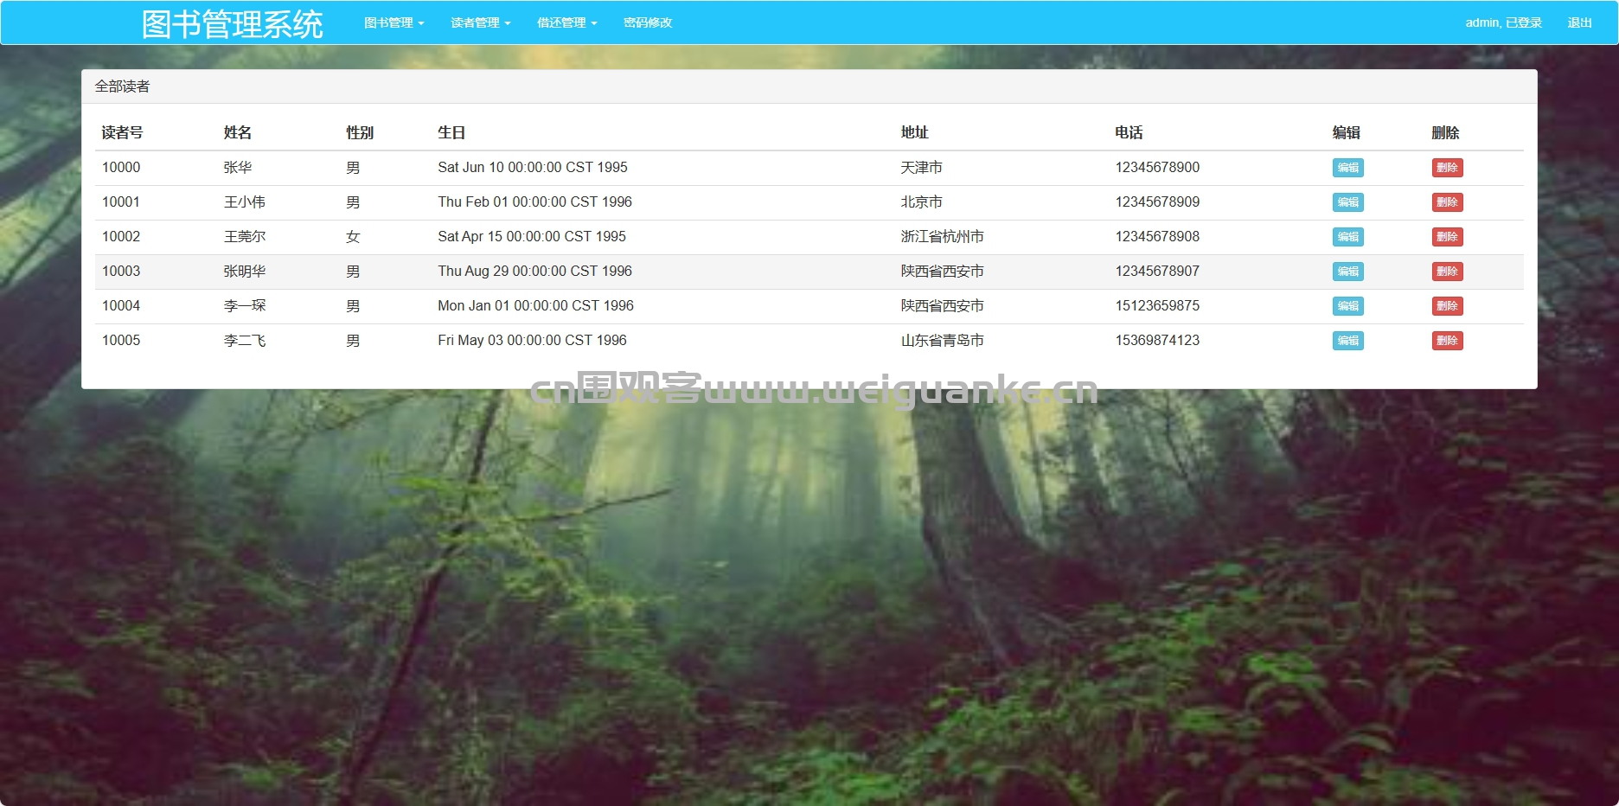1619x806 pixels.
Task: Edit reader 10002 王莞尔
Action: click(x=1348, y=237)
